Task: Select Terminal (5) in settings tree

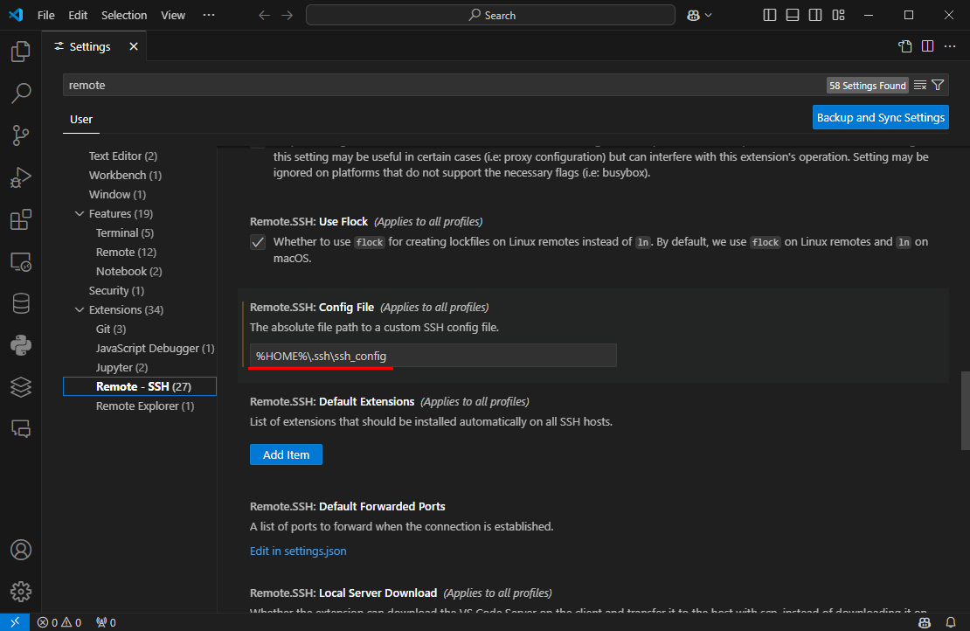Action: click(125, 232)
